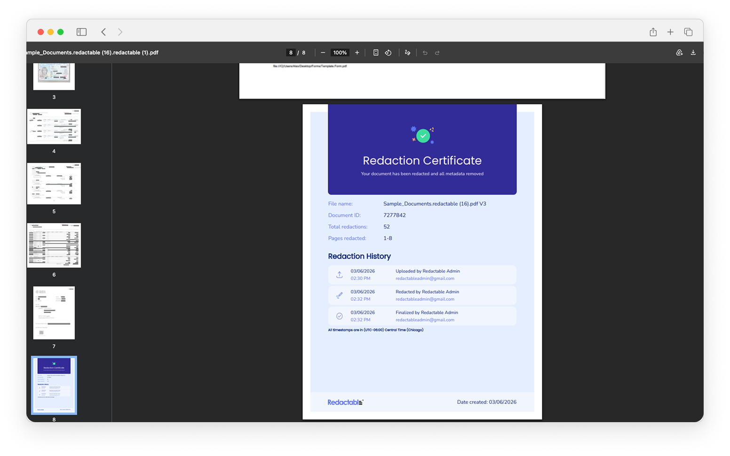Click 'Finalized by Redactable Admin' text

point(427,313)
